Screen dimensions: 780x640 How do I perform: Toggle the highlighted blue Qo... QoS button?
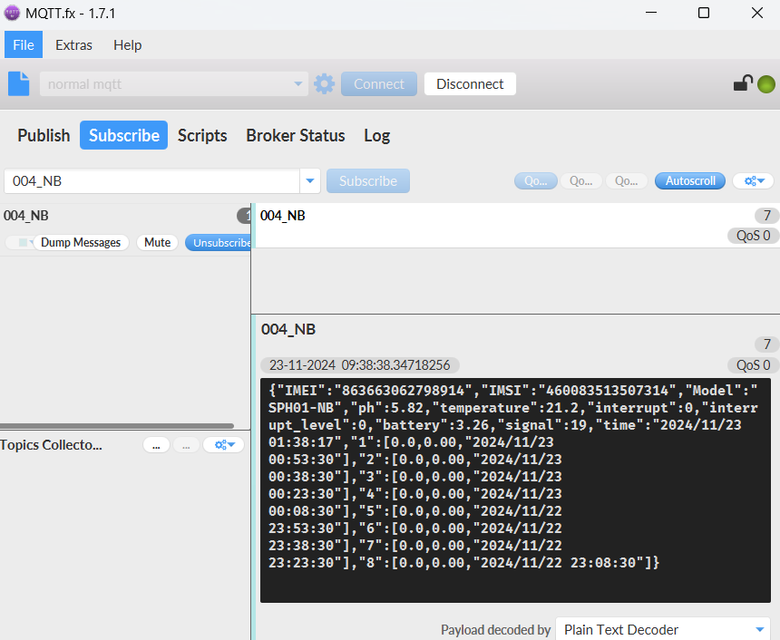click(536, 181)
